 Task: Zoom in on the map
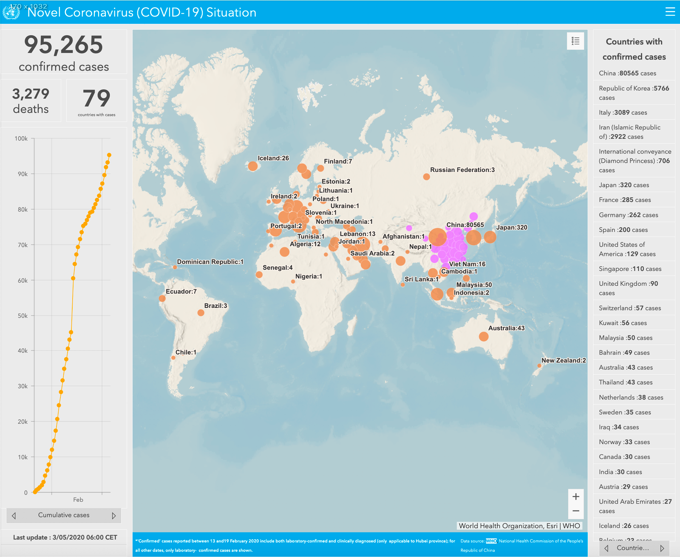[x=576, y=497]
